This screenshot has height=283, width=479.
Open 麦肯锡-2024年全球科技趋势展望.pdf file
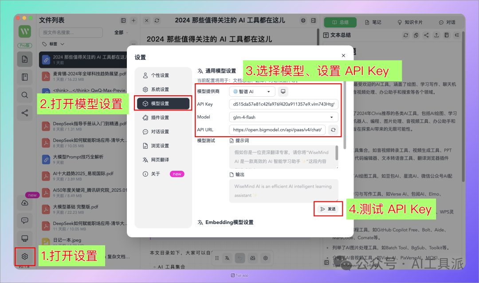[85, 76]
